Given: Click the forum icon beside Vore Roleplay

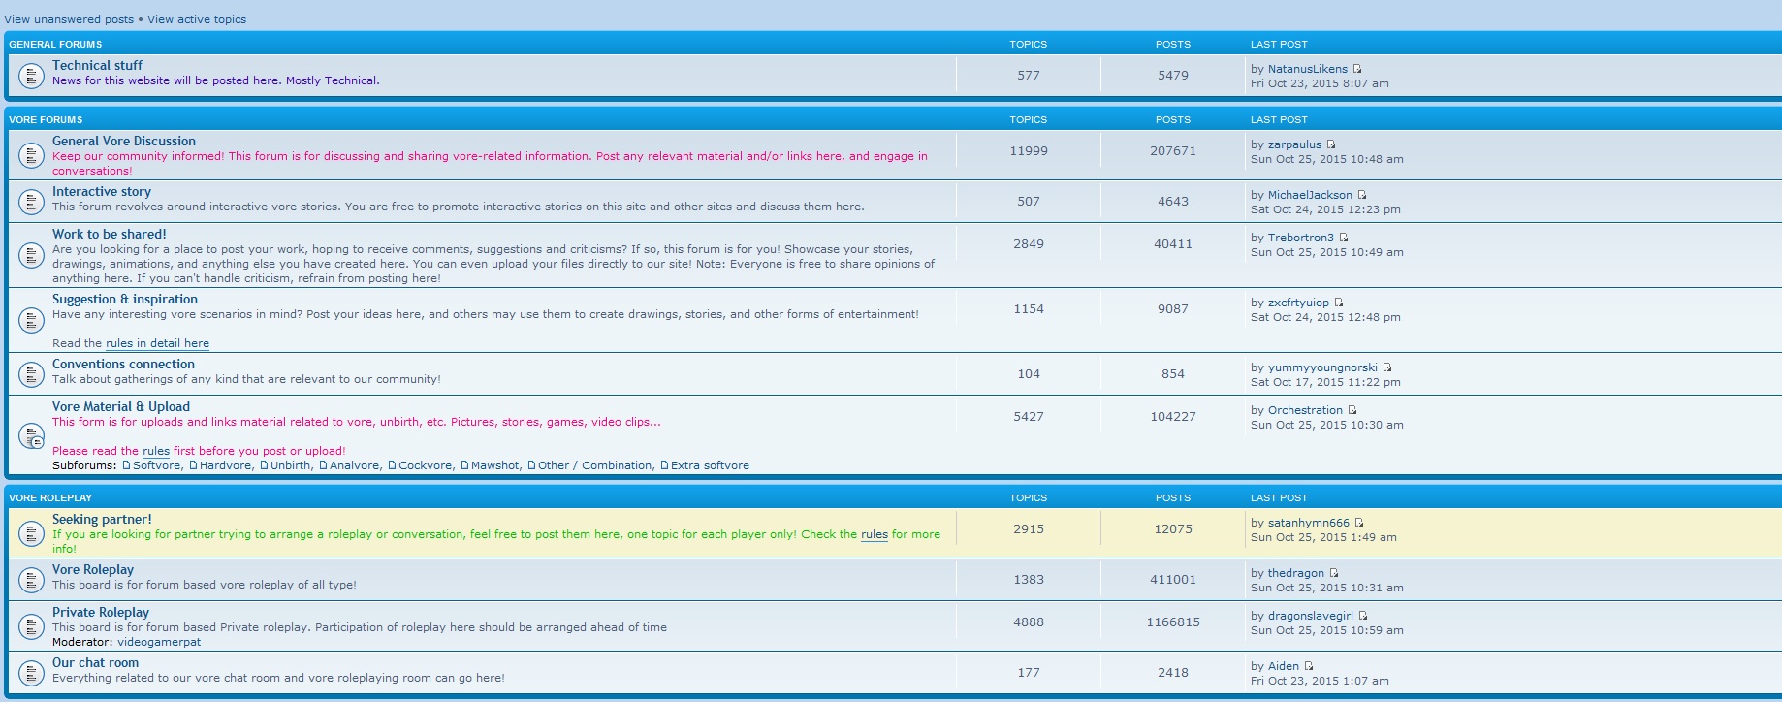Looking at the screenshot, I should (x=32, y=579).
